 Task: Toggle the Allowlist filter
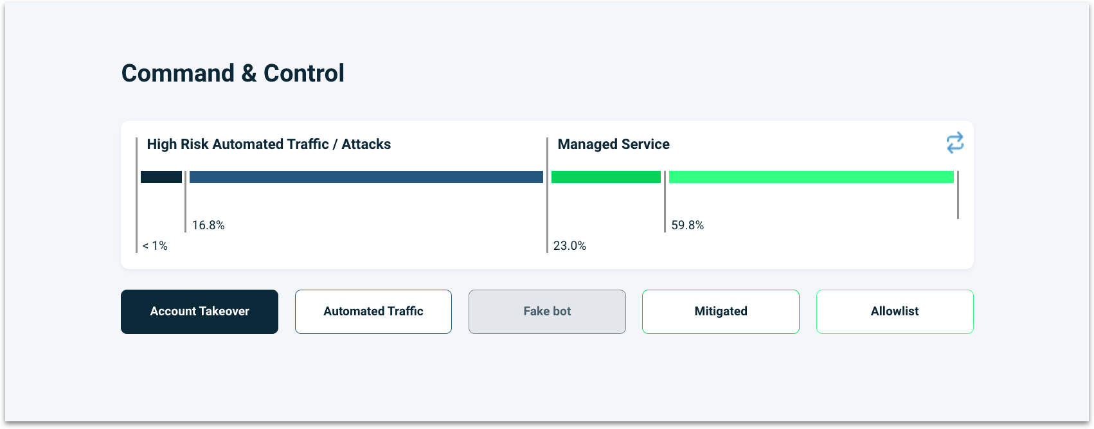(x=894, y=311)
